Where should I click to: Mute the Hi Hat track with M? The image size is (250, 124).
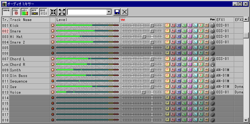click(178, 36)
